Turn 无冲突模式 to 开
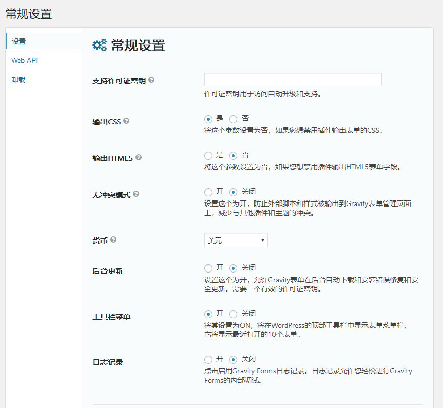The image size is (443, 408). pyautogui.click(x=208, y=192)
